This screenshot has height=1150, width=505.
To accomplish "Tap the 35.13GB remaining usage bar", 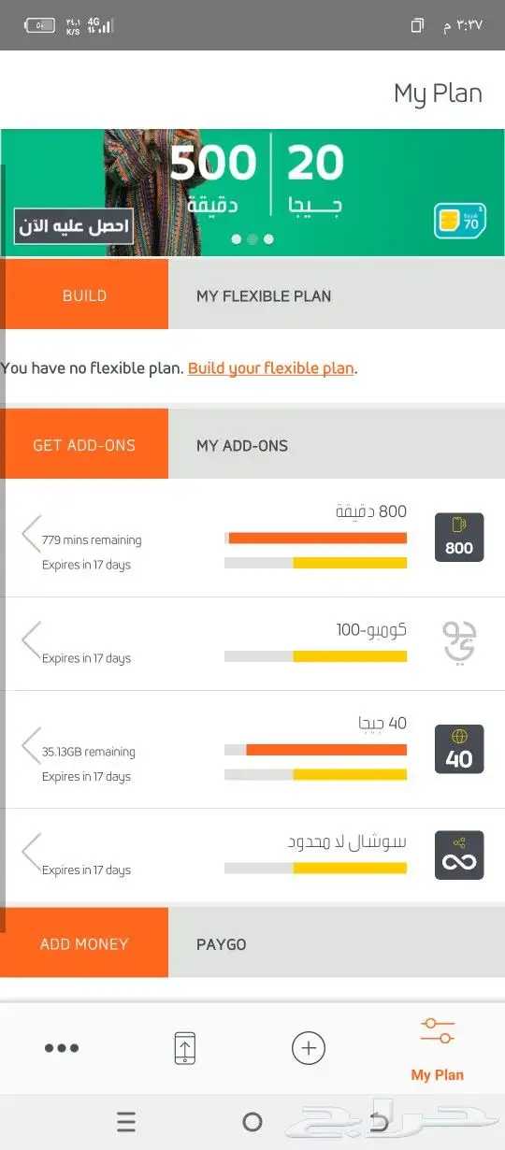I will [315, 750].
